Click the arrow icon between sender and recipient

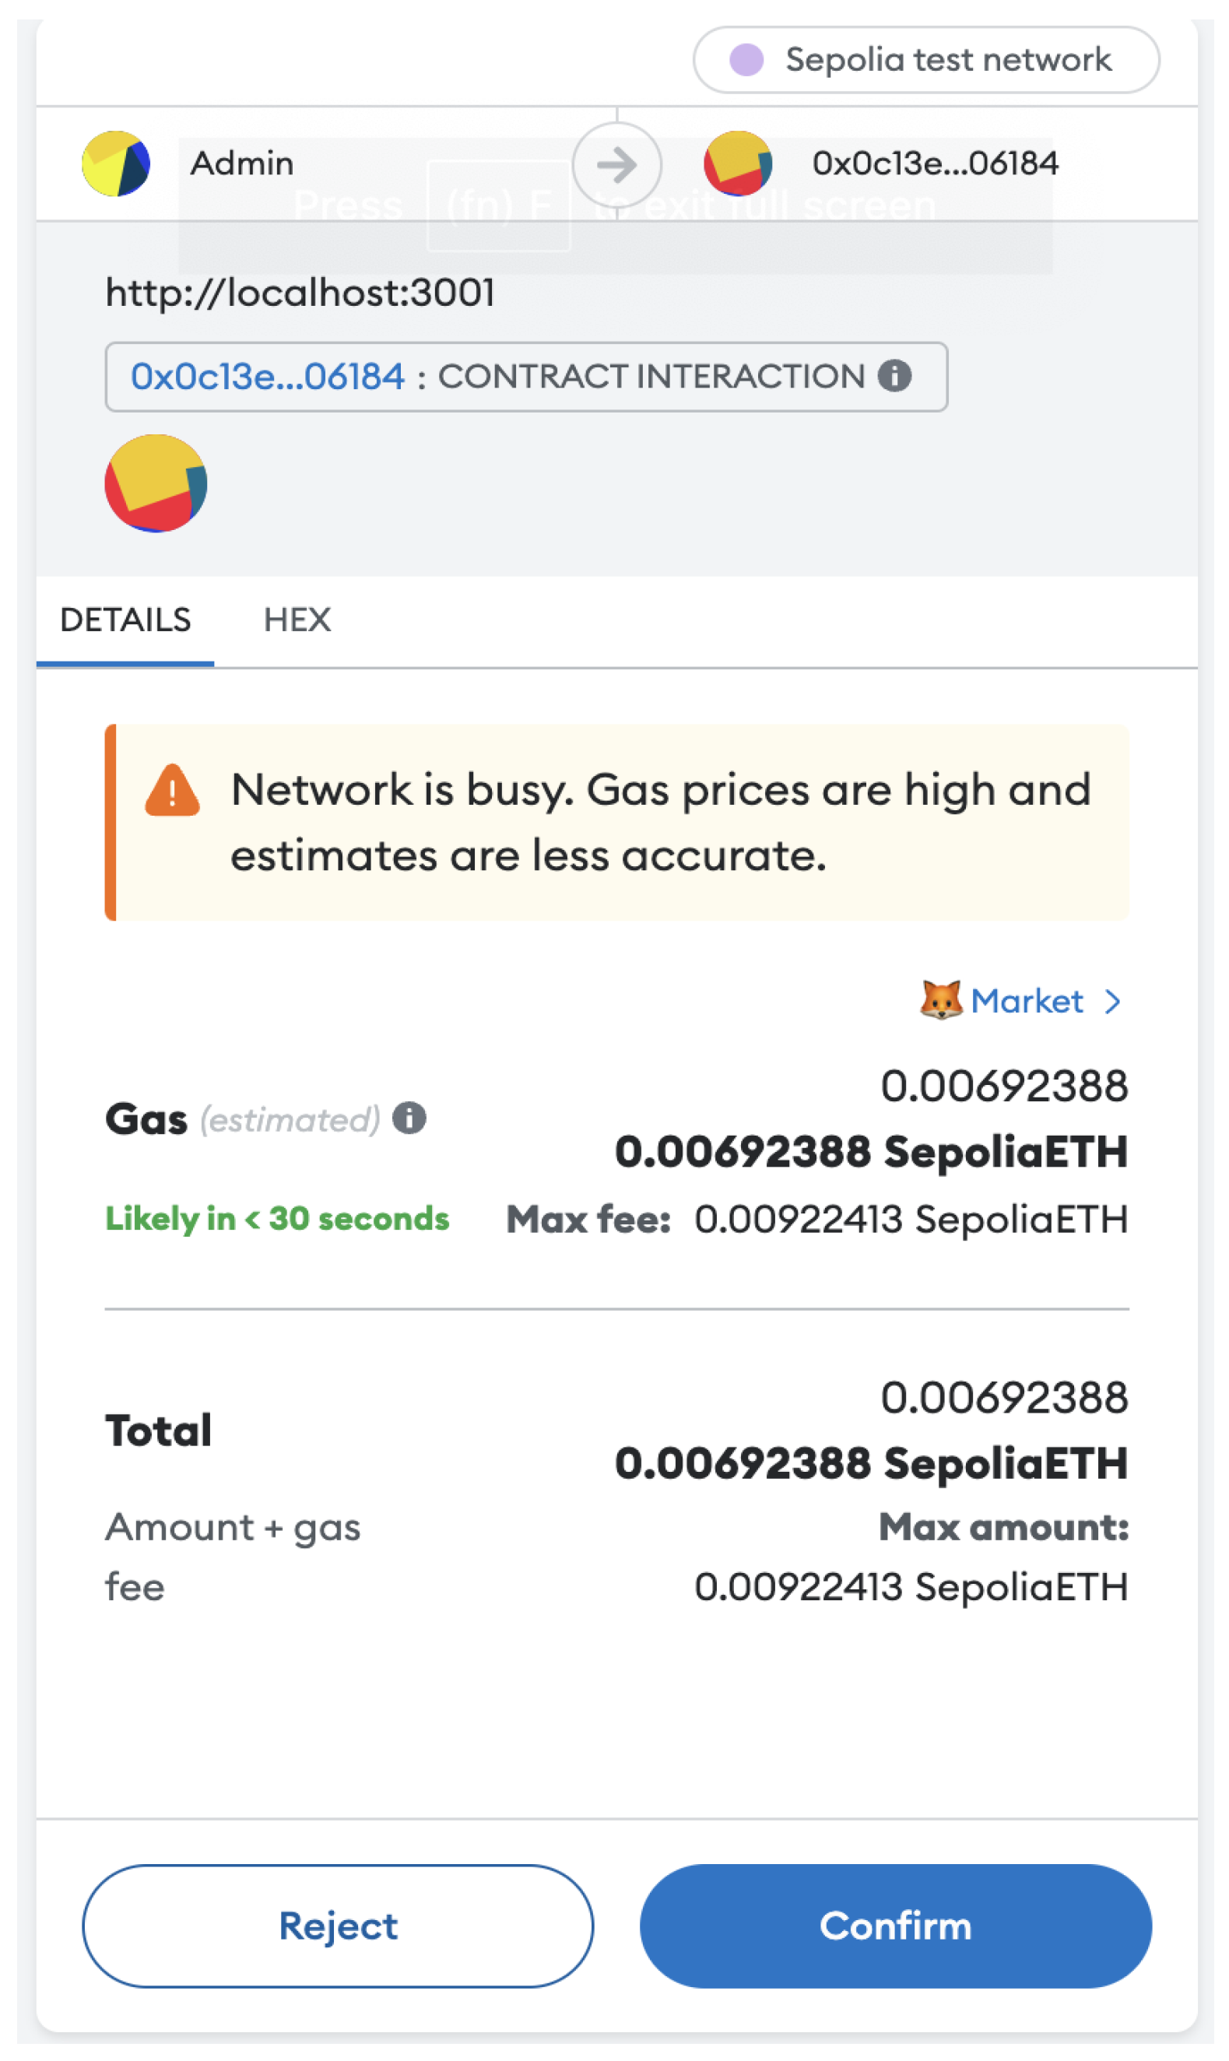[617, 165]
